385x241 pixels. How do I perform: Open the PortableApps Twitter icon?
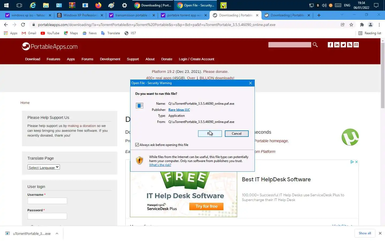(343, 45)
